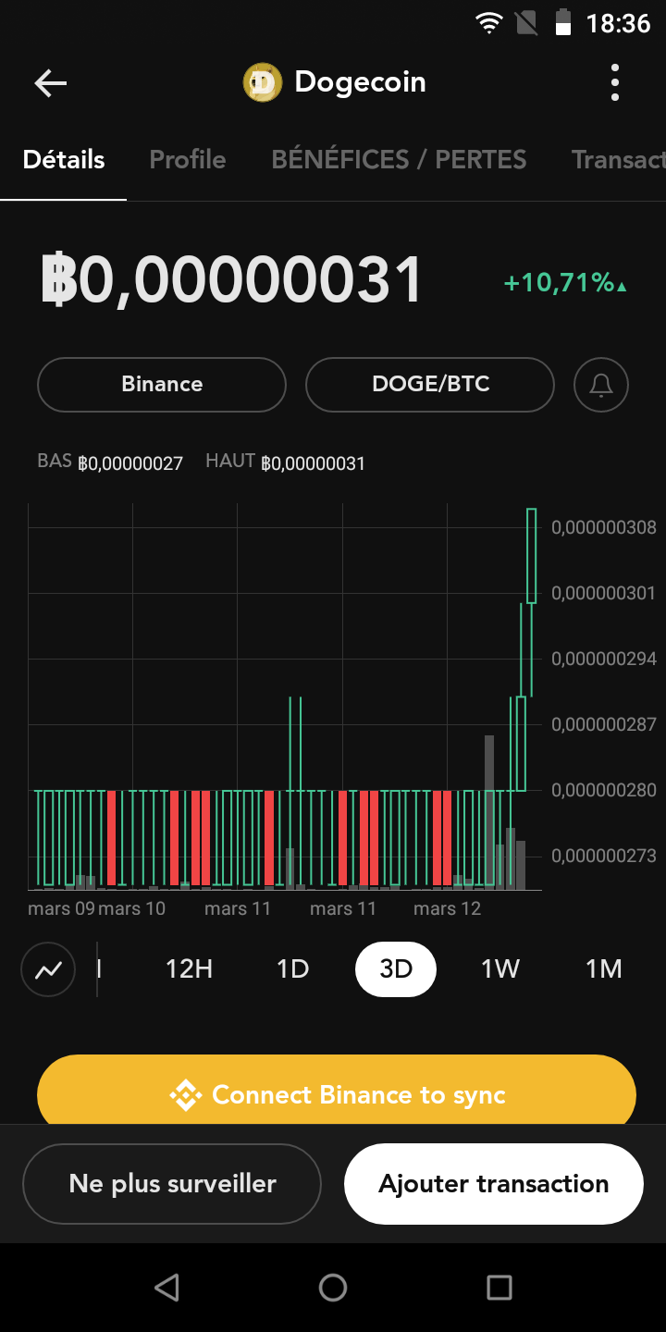Tap the Dogecoin coin logo

click(262, 82)
